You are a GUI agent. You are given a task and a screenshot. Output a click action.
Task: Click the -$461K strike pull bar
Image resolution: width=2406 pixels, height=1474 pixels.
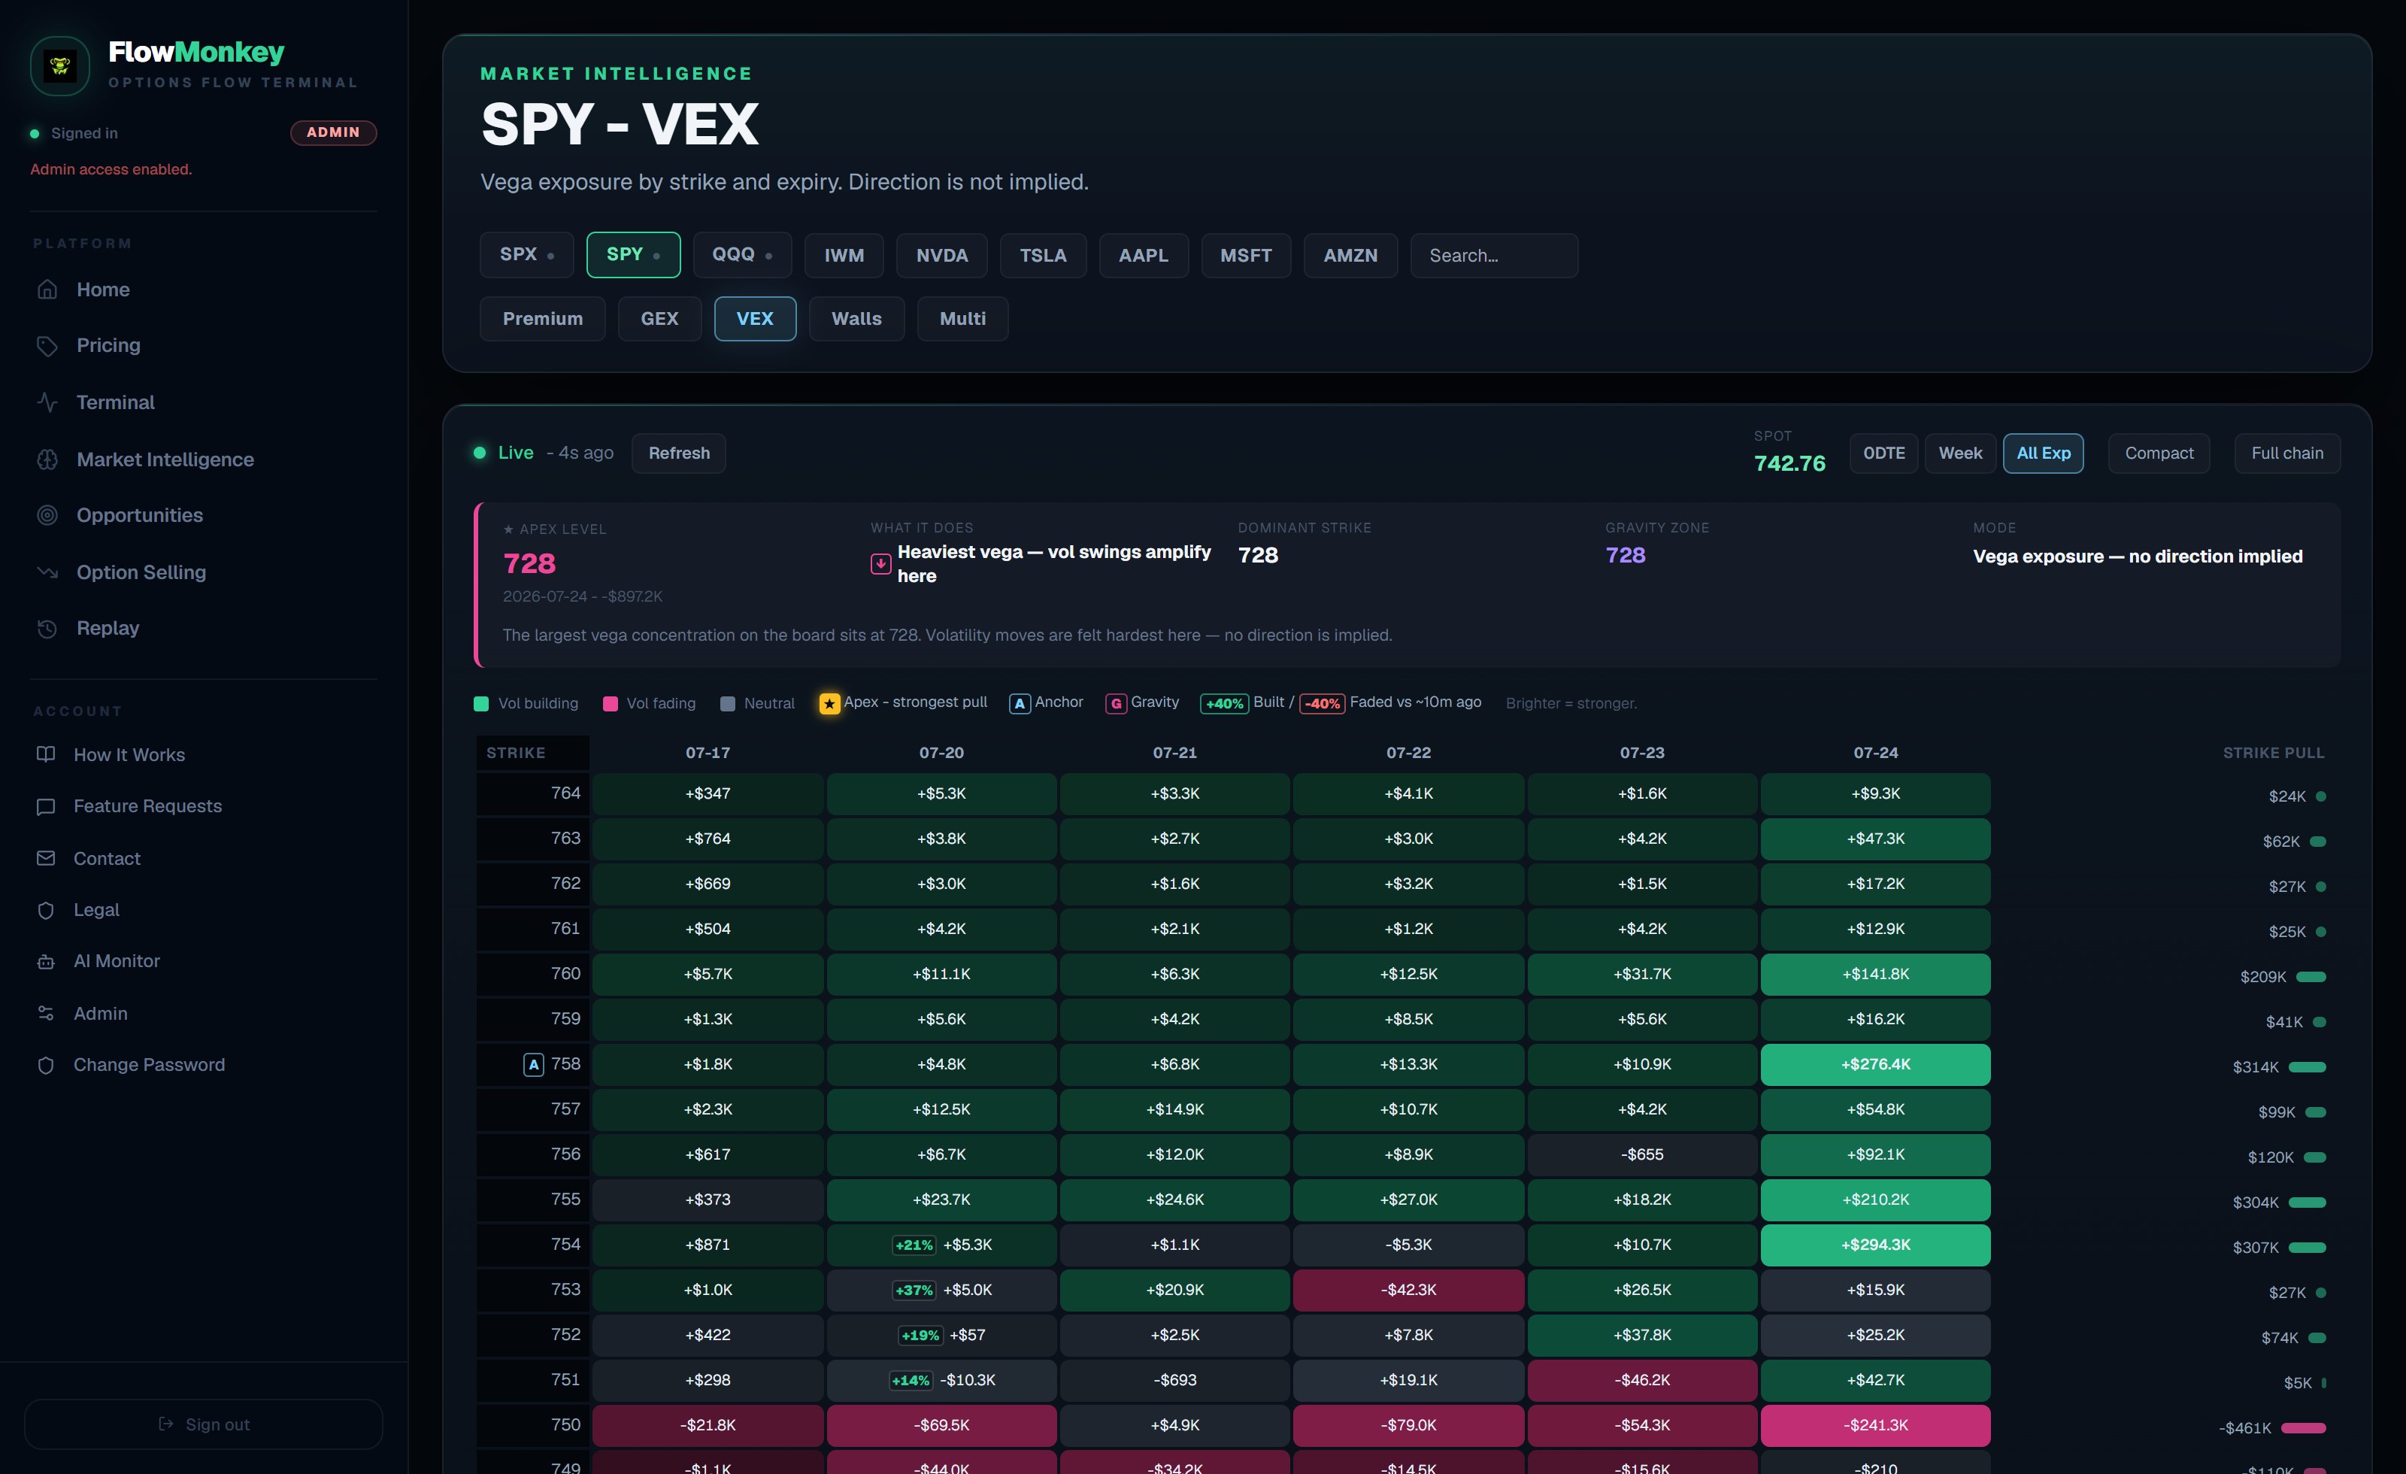pos(2304,1428)
